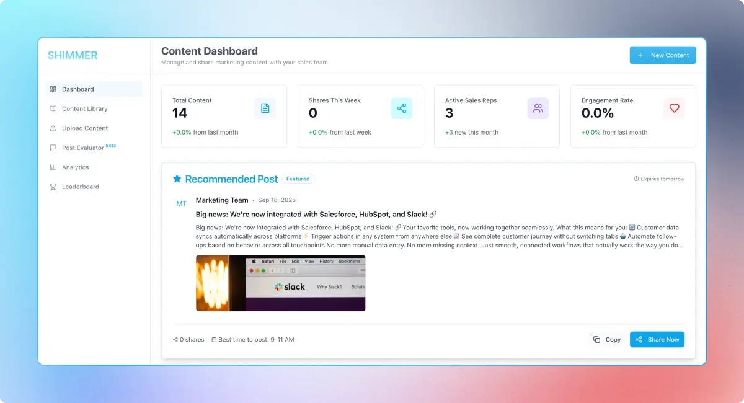The image size is (744, 403).
Task: Click the document icon on Total Content card
Action: 265,108
